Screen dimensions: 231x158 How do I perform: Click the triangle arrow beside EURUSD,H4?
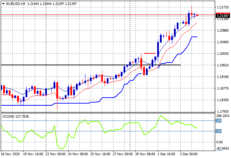coord(3,4)
